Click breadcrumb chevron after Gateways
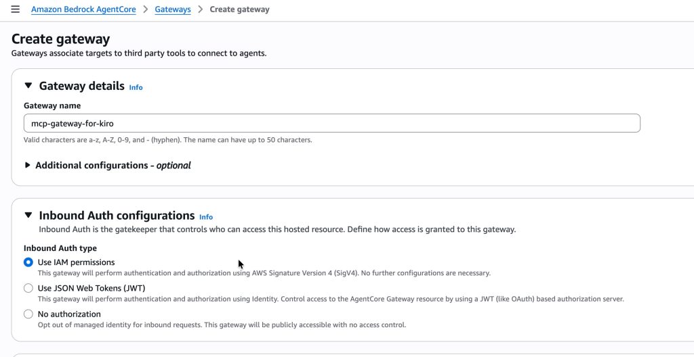Screen dimensions: 694x357 pyautogui.click(x=201, y=9)
